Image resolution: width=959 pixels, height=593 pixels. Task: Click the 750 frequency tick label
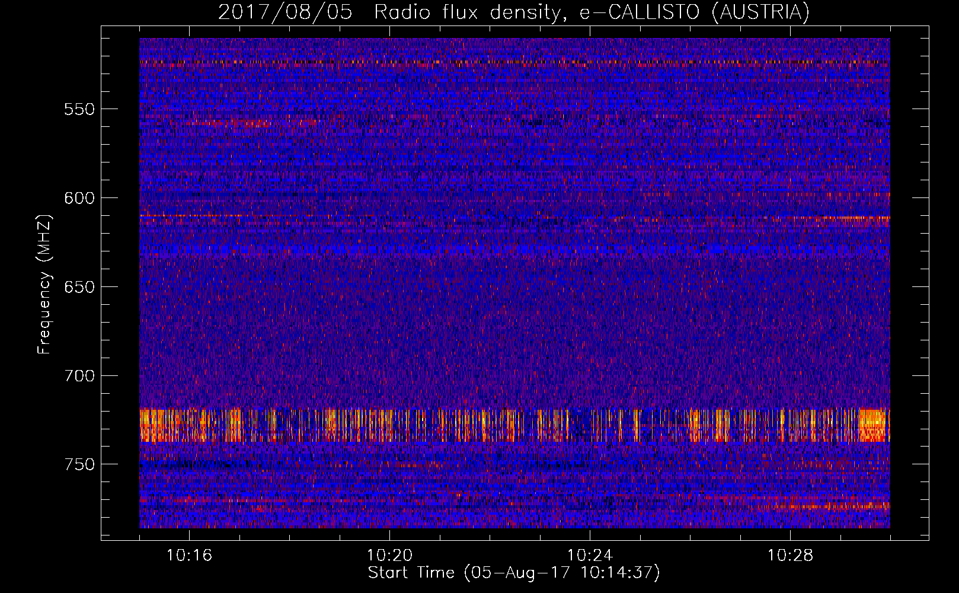79,464
